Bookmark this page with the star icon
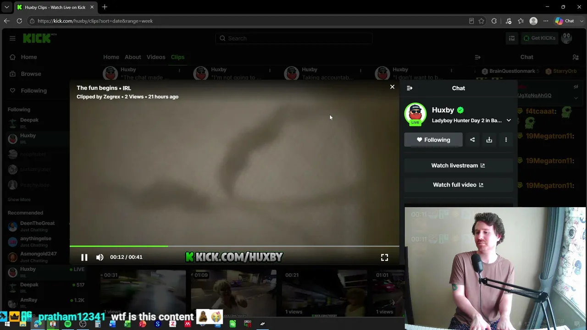This screenshot has height=330, width=587. [x=481, y=21]
